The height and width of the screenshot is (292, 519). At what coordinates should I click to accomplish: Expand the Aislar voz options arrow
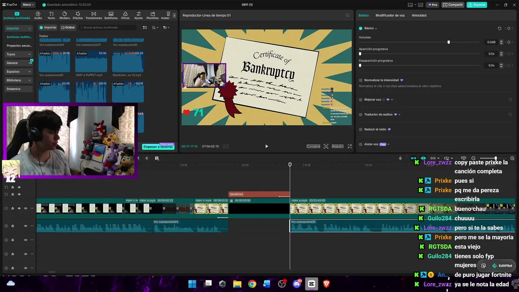pos(388,144)
